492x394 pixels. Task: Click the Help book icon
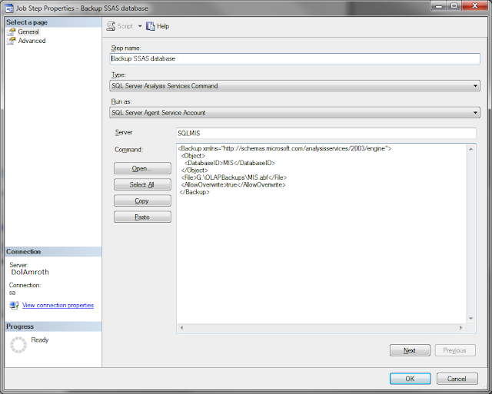[151, 26]
